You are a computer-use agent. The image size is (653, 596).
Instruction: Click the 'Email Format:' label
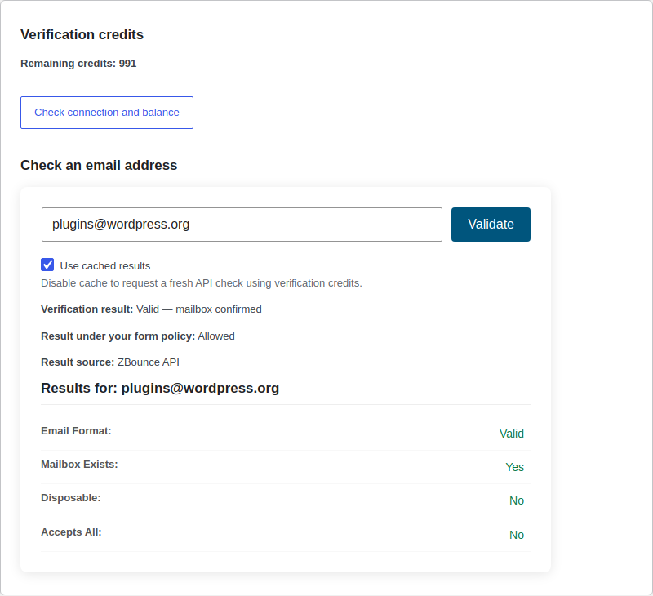(x=76, y=431)
